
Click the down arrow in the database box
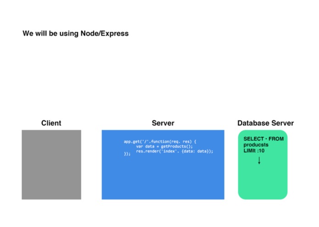pos(259,160)
